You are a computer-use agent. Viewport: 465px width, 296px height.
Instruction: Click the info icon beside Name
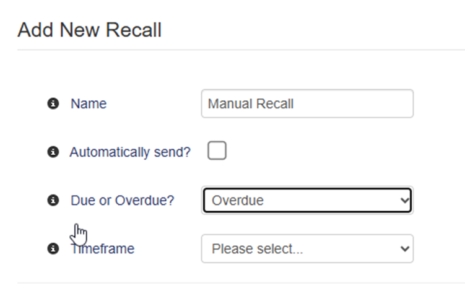click(x=53, y=103)
